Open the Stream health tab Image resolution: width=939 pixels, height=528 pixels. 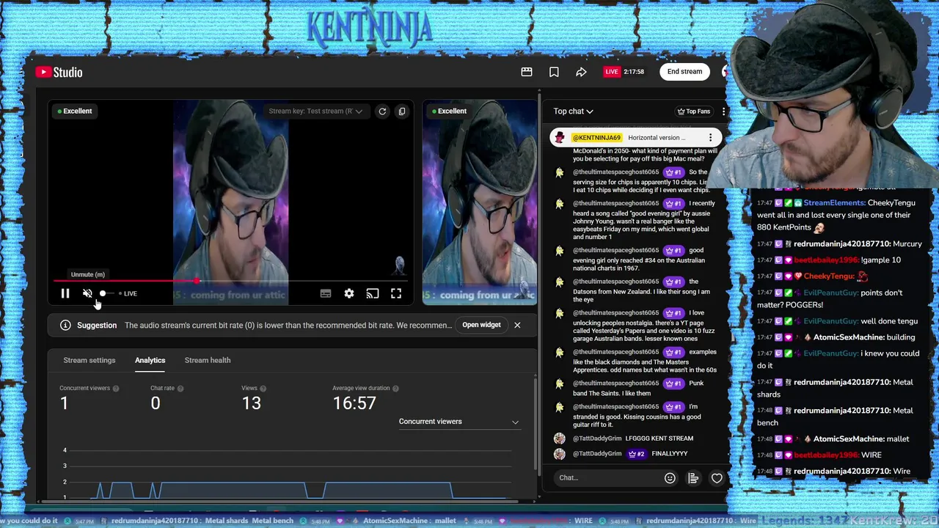coord(208,360)
